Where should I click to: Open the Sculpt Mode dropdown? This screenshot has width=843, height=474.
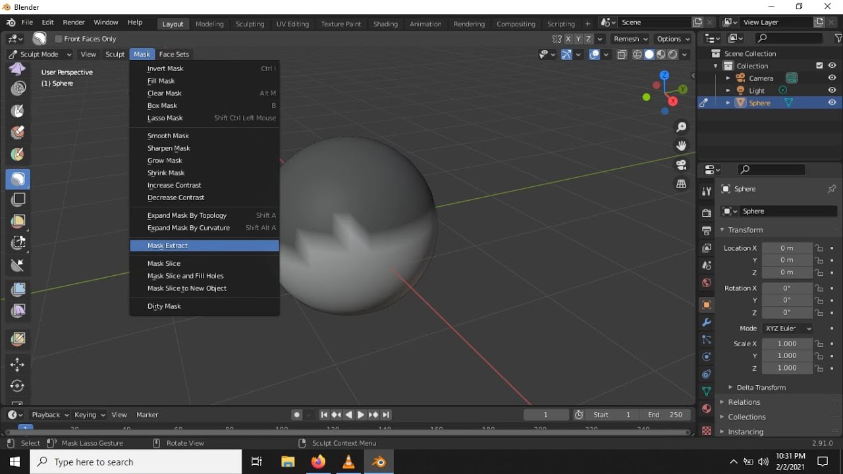coord(41,54)
